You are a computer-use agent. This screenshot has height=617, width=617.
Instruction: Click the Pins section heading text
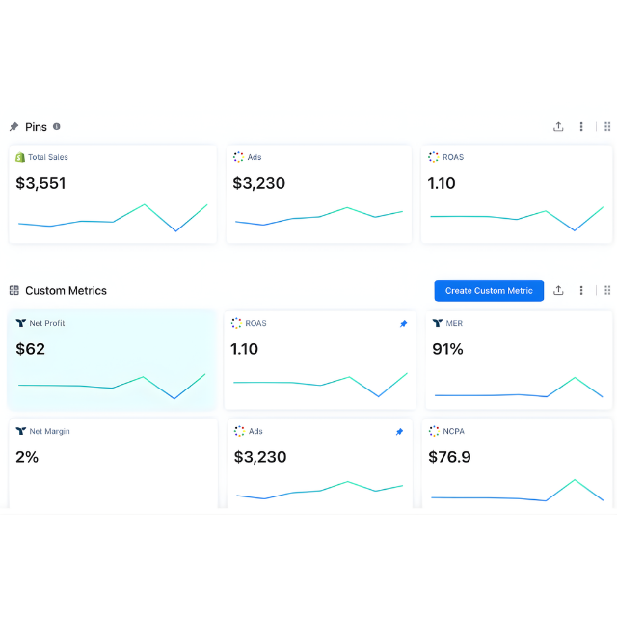(x=36, y=127)
